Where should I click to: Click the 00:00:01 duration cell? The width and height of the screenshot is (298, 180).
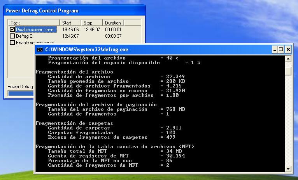[113, 30]
